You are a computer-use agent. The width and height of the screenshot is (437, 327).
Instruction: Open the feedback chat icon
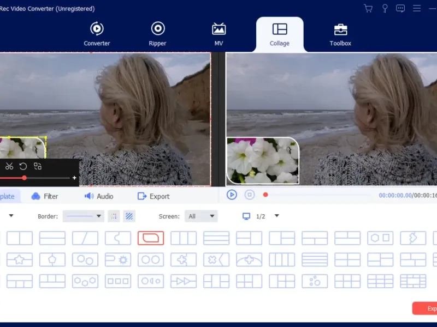[400, 8]
